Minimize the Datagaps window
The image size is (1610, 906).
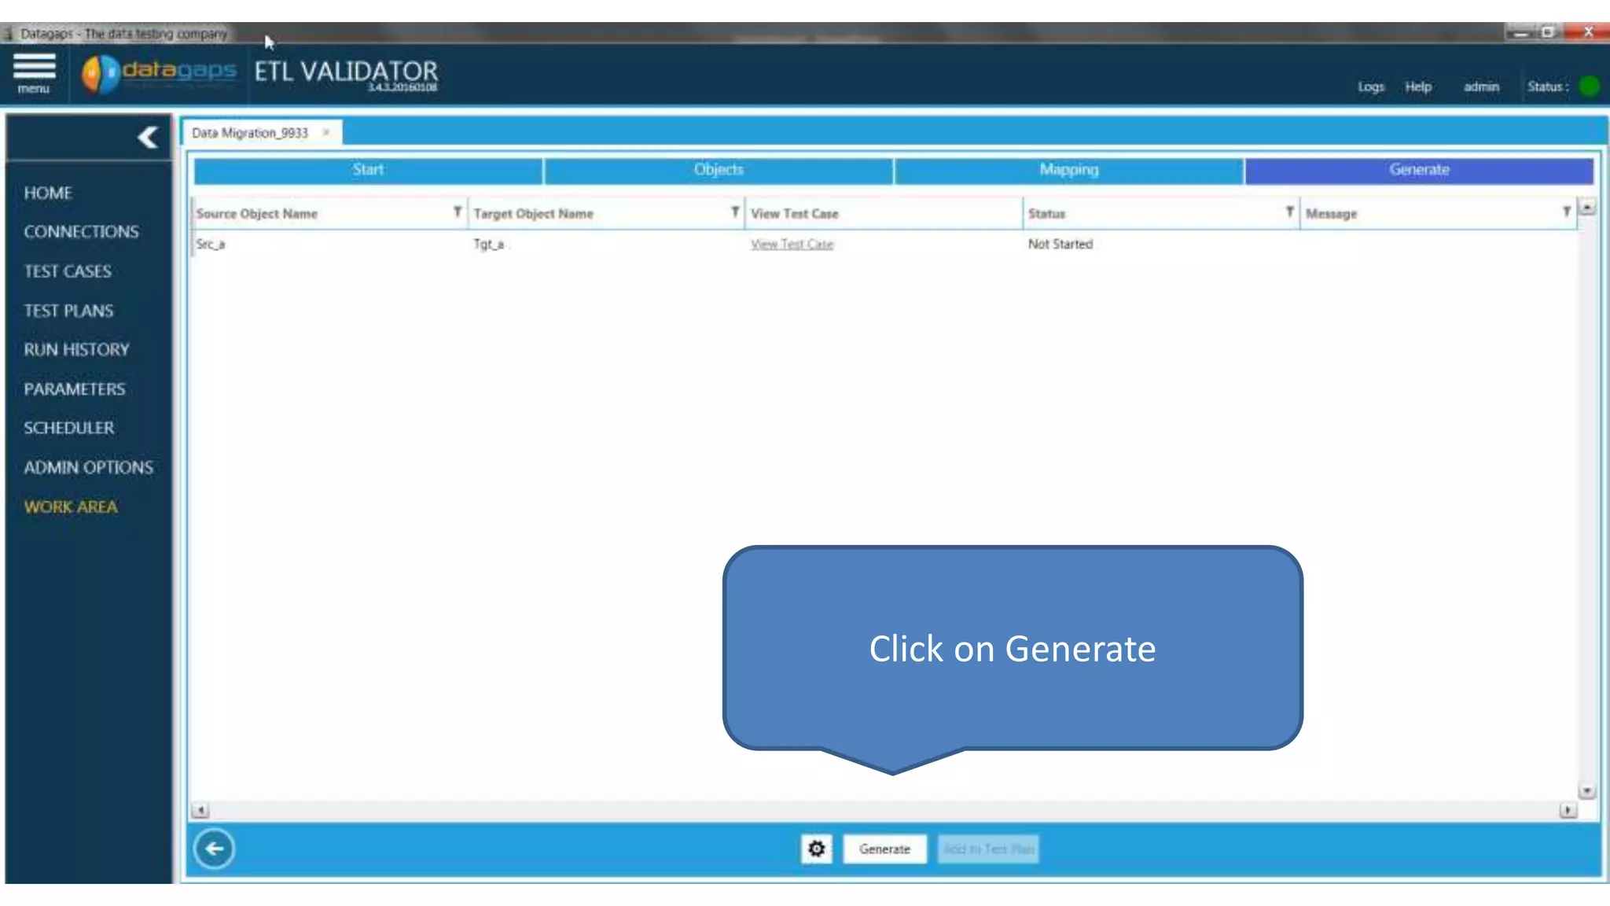point(1520,33)
